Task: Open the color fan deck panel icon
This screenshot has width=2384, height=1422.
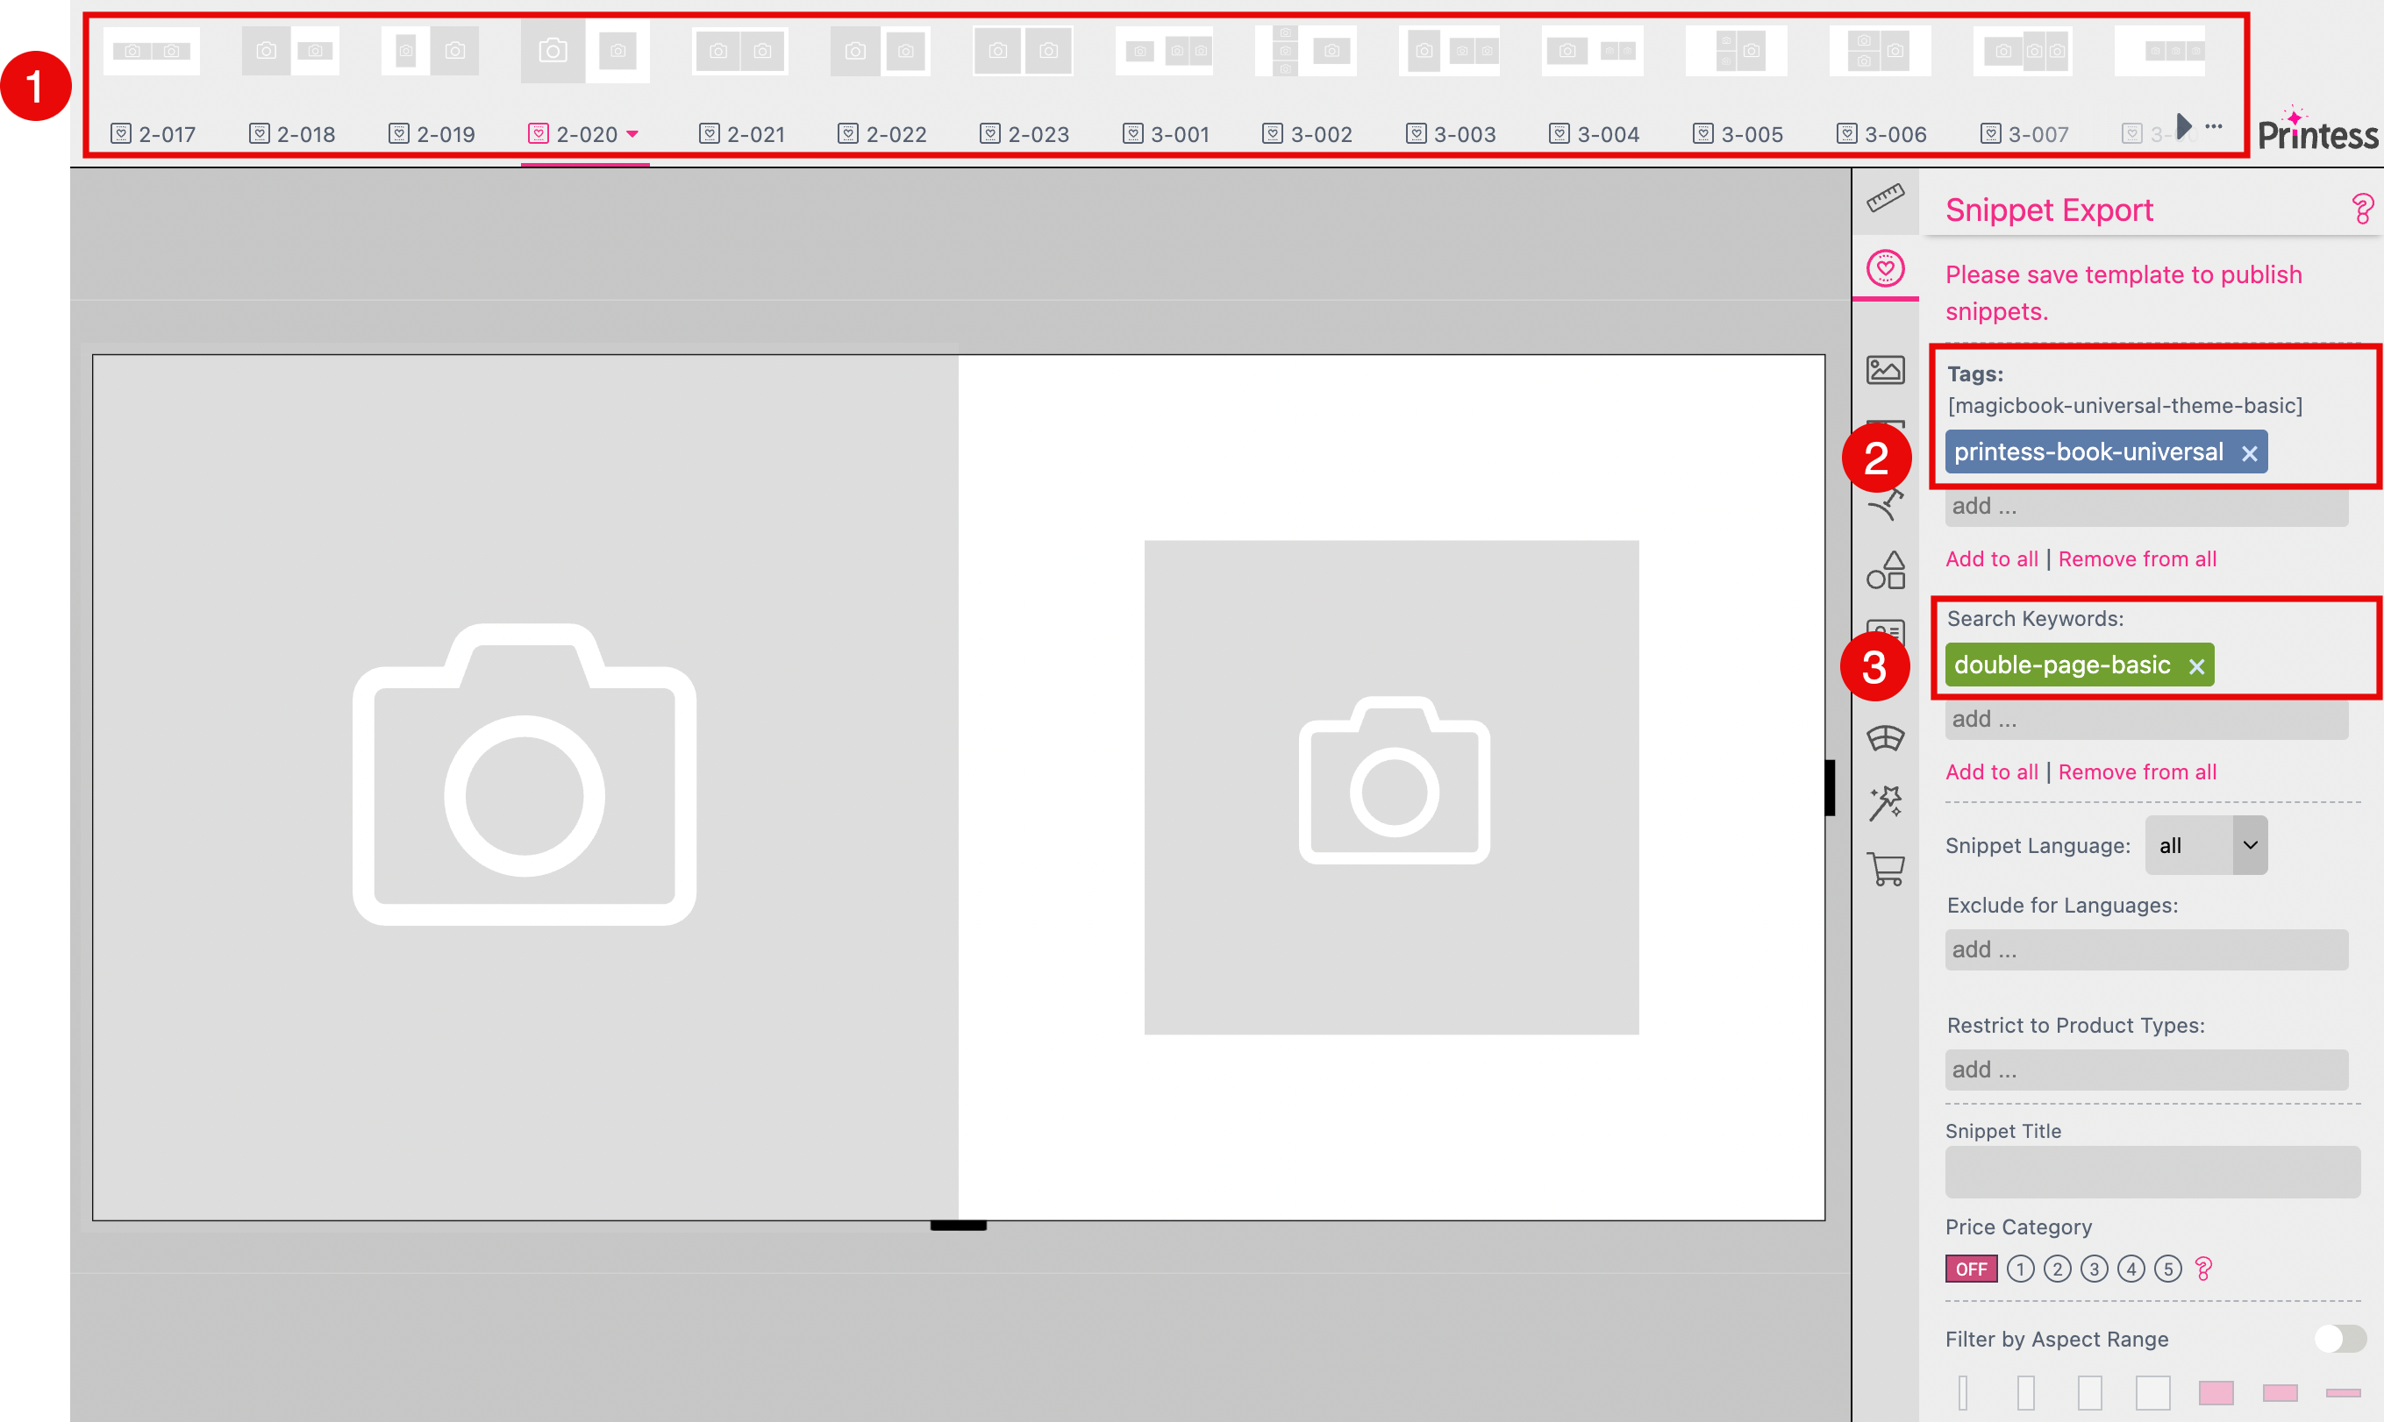Action: (1886, 737)
